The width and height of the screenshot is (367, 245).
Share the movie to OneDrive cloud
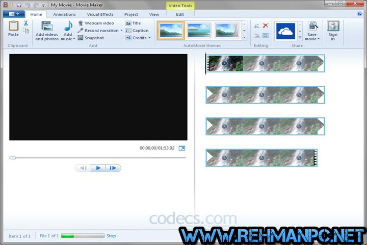[x=285, y=31]
